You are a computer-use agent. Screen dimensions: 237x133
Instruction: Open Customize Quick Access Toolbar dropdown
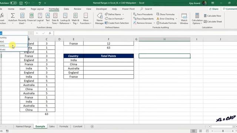click(45, 3)
